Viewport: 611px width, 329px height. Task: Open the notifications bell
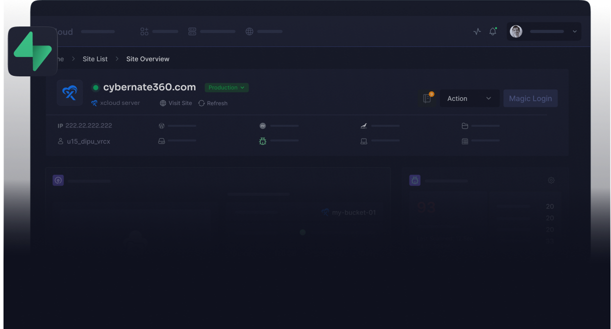[x=492, y=31]
